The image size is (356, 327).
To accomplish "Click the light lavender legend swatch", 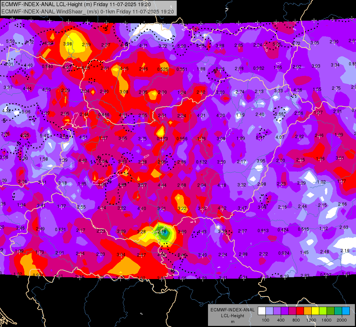I will pos(269,311).
